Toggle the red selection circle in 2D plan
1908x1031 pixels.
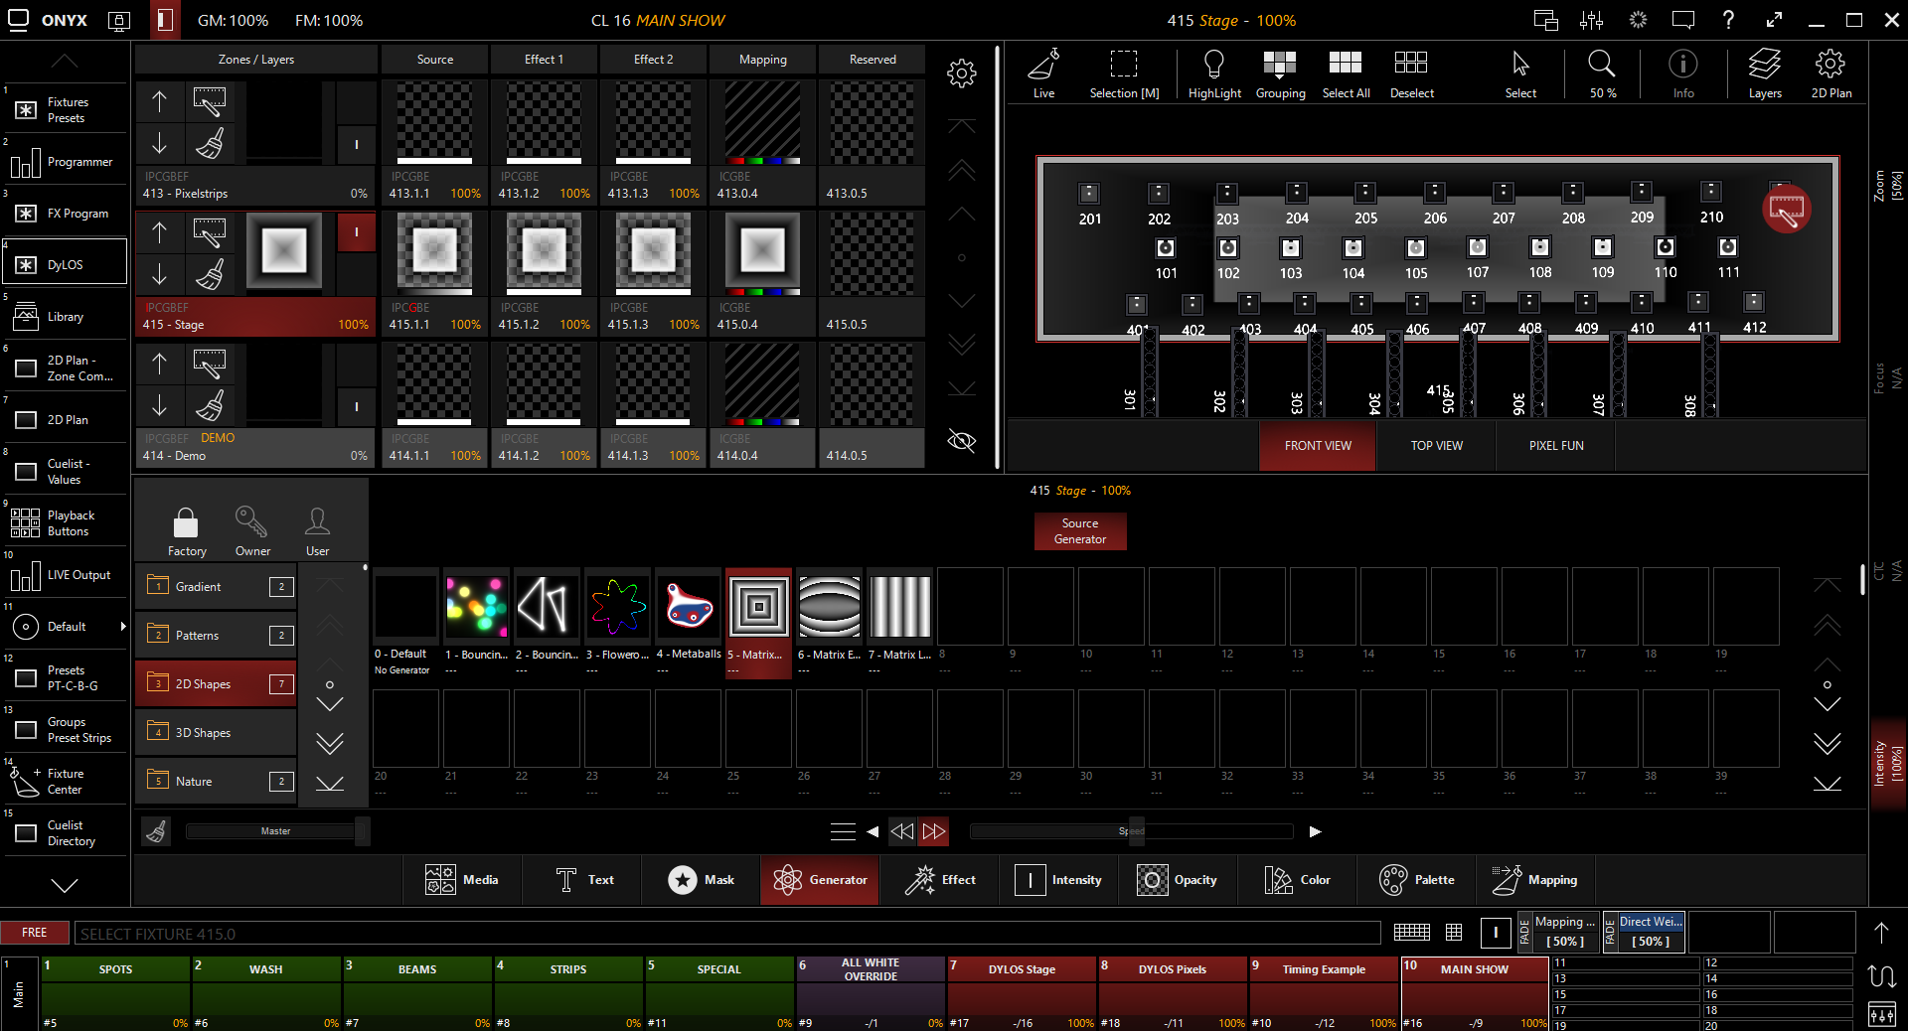(1786, 209)
